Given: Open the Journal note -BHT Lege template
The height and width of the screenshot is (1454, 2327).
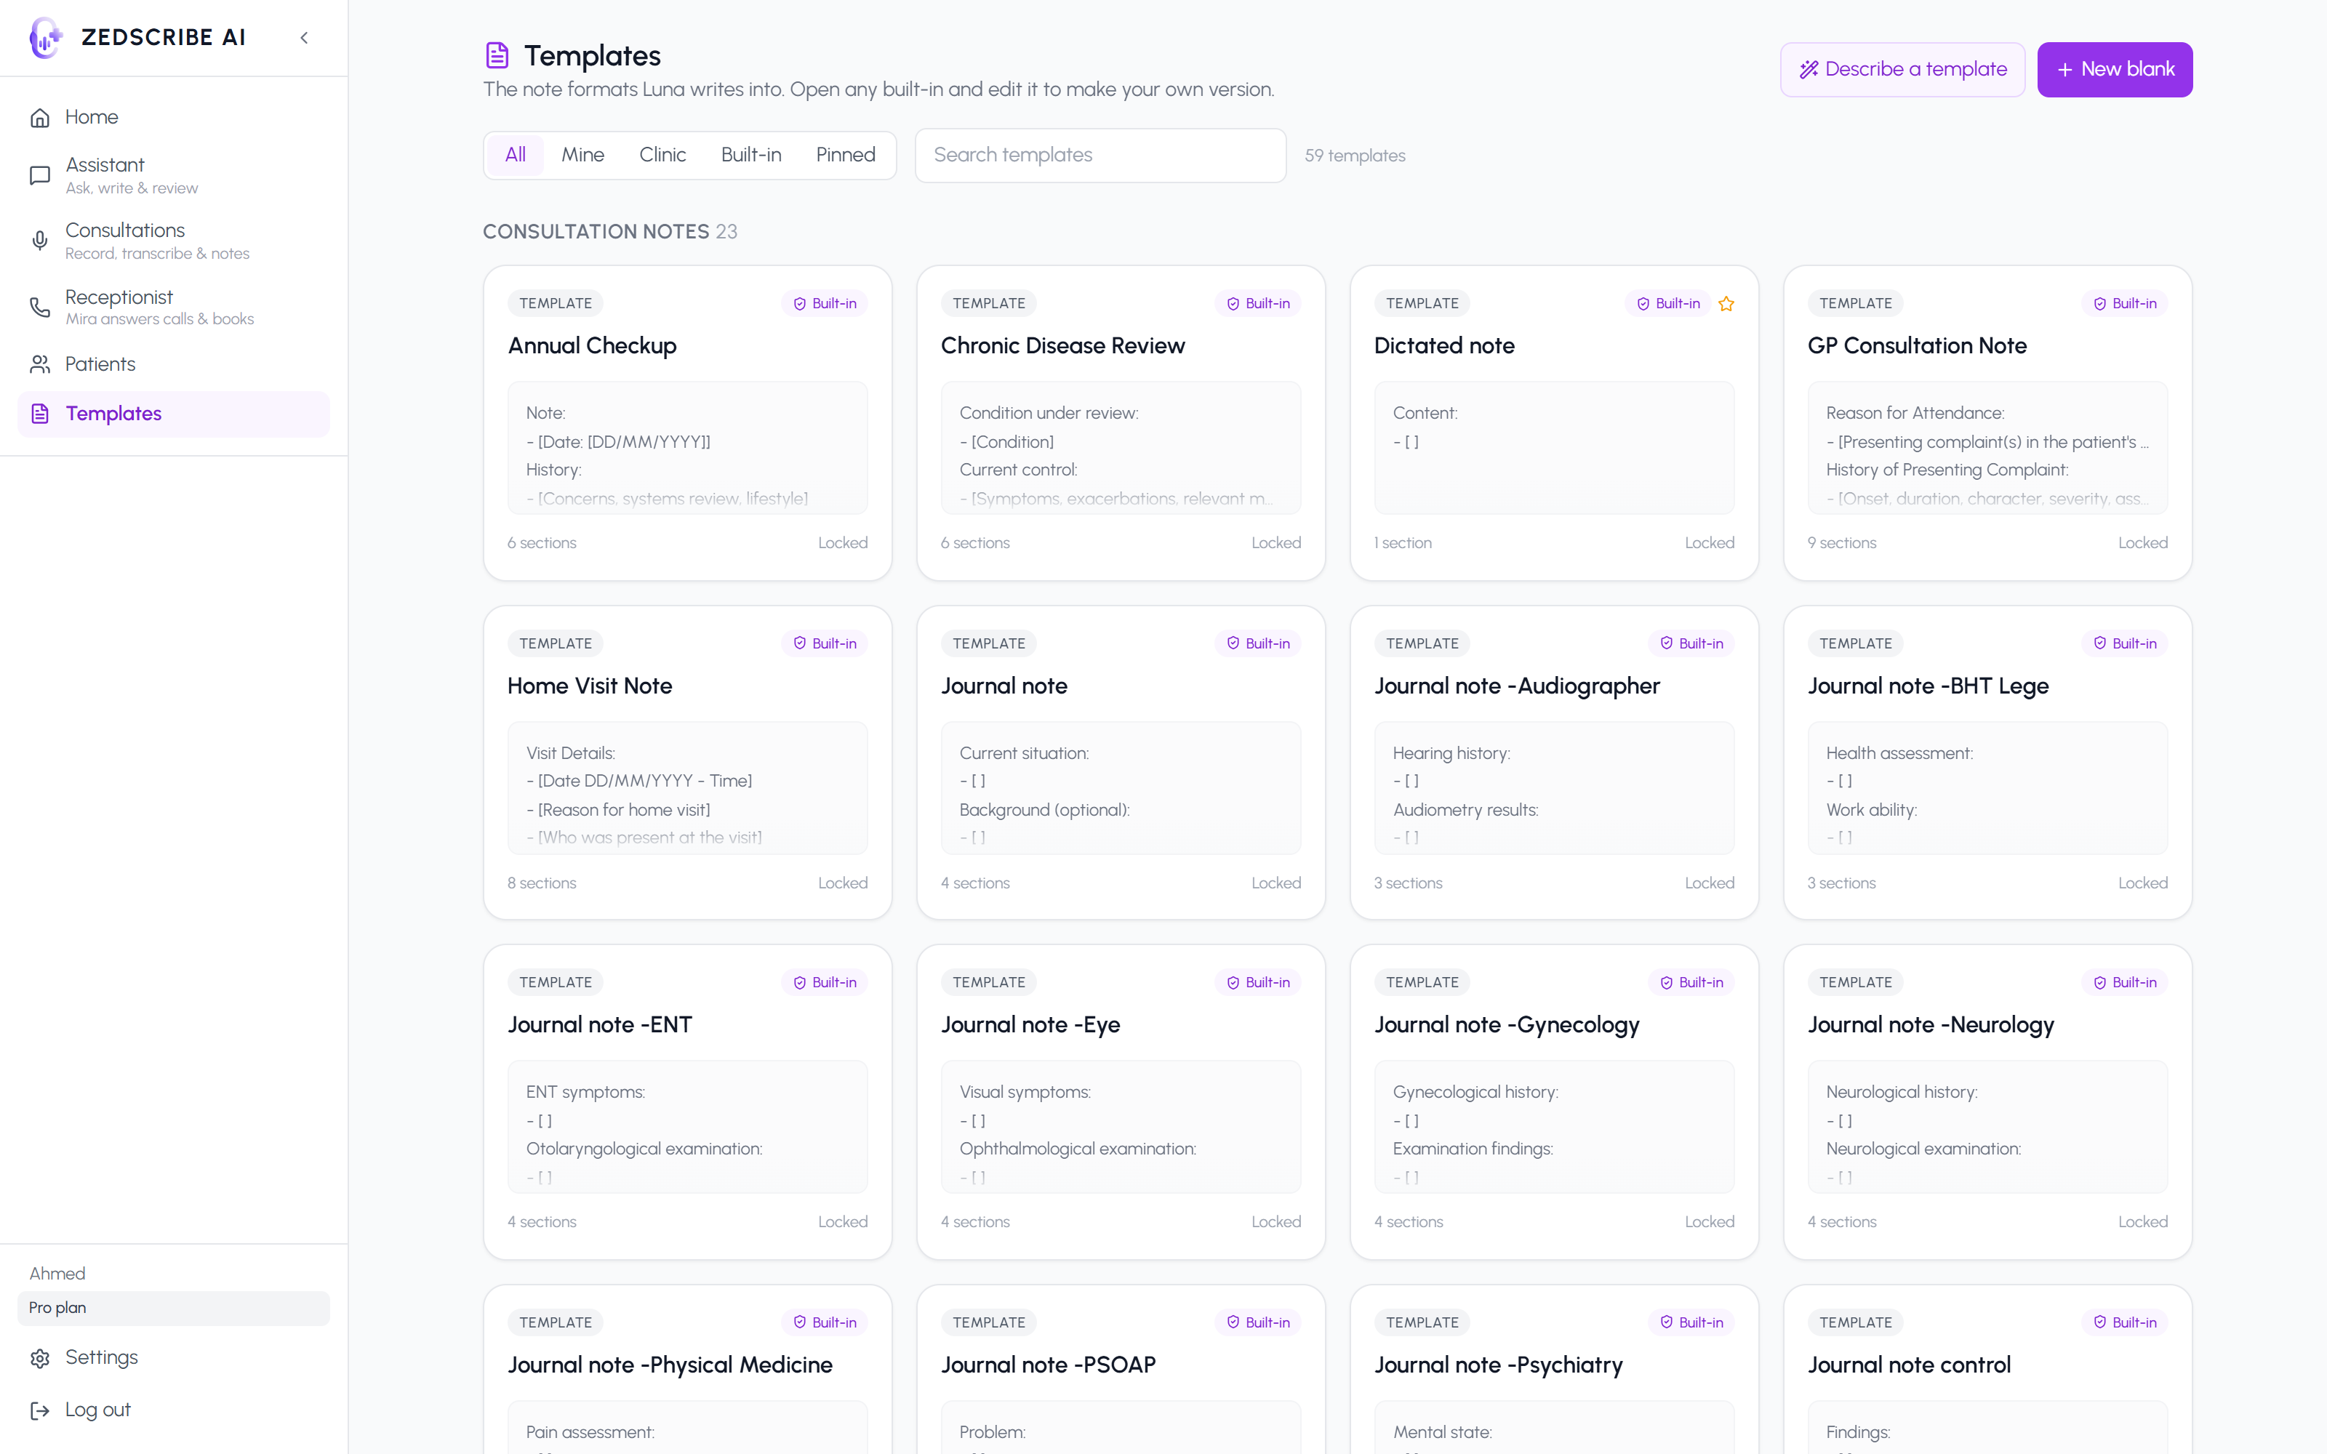Looking at the screenshot, I should 1987,763.
